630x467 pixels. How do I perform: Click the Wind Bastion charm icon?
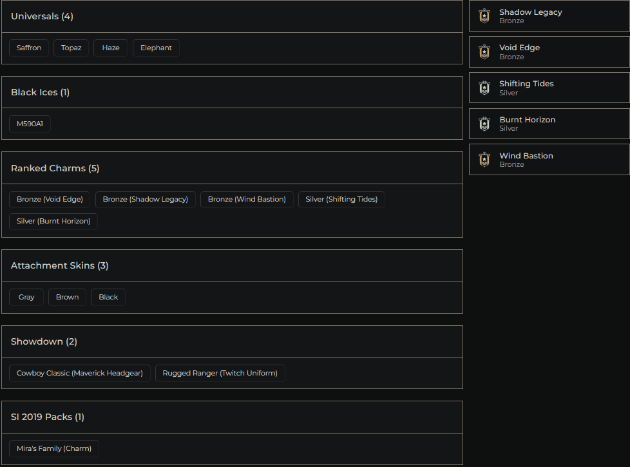484,159
